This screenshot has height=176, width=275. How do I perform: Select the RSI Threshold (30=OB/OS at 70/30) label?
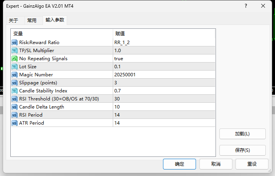click(59, 99)
